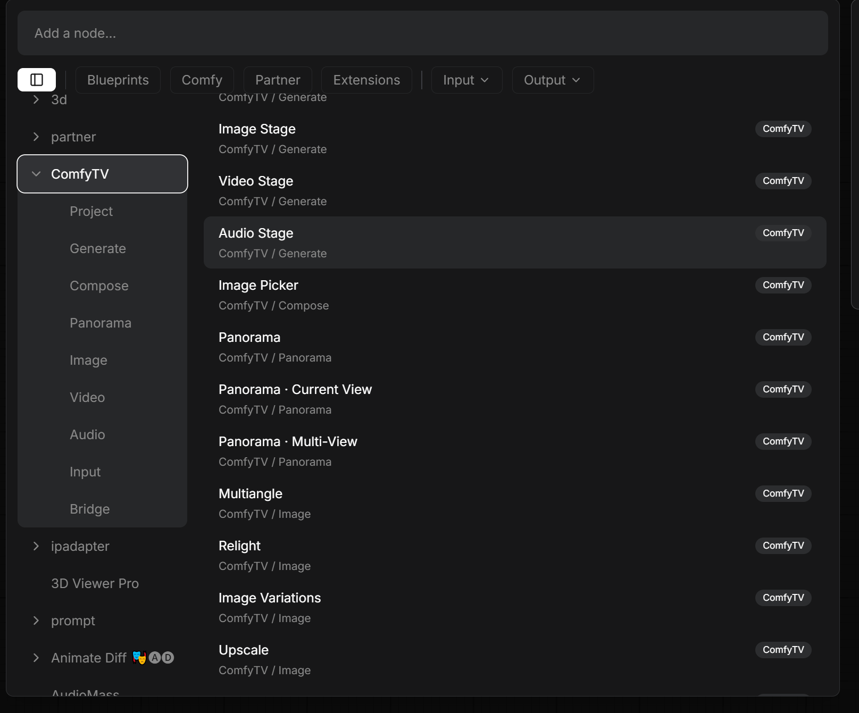Add the Panorama · Multi-View node
The height and width of the screenshot is (713, 859).
click(x=515, y=451)
